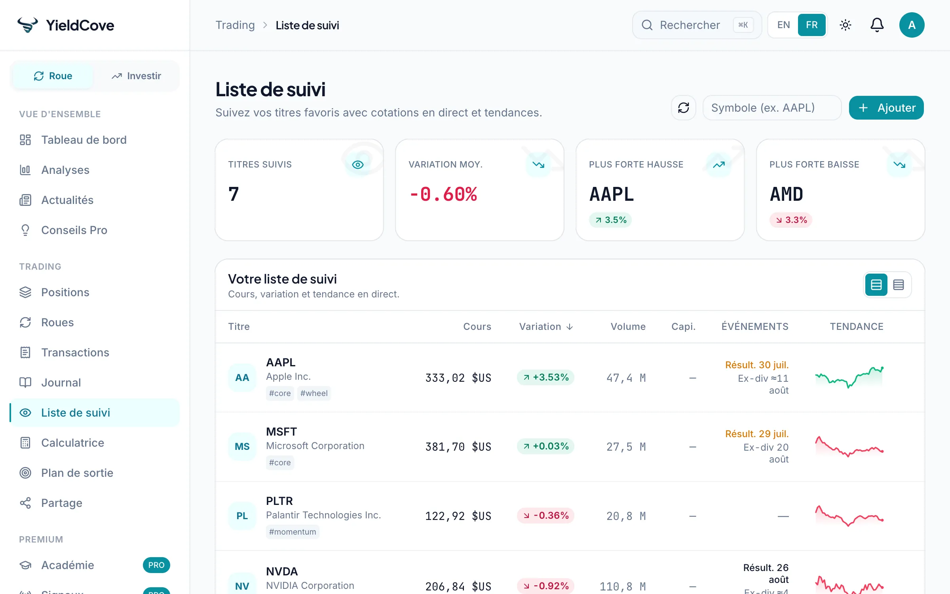The width and height of the screenshot is (950, 594).
Task: Click "Résult. 30 juil." event for AAPL
Action: click(x=757, y=365)
